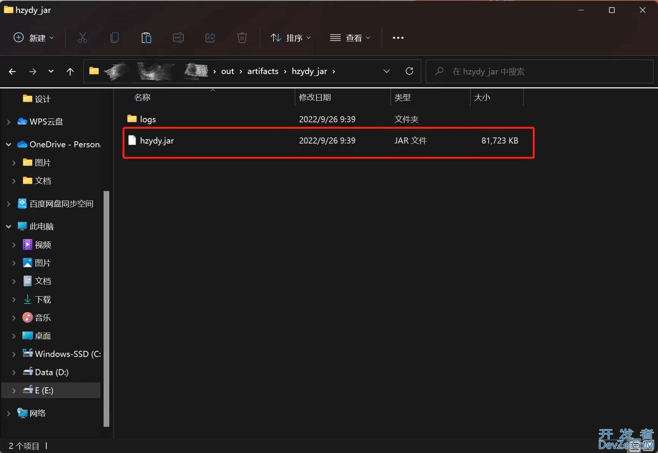Click 'JAR 文件' type cell
Viewport: 658px width, 453px height.
[x=411, y=140]
